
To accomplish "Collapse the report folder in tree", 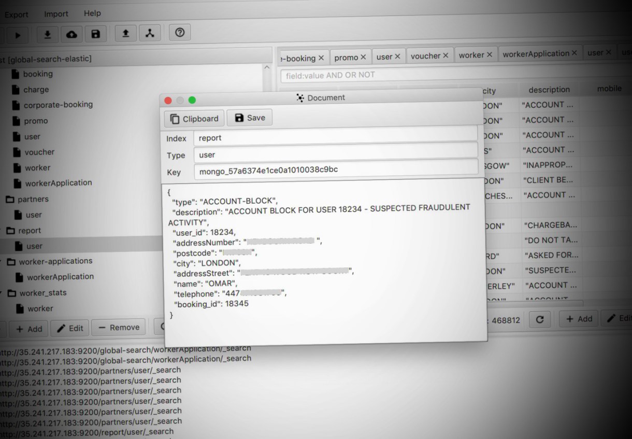I will (1, 230).
